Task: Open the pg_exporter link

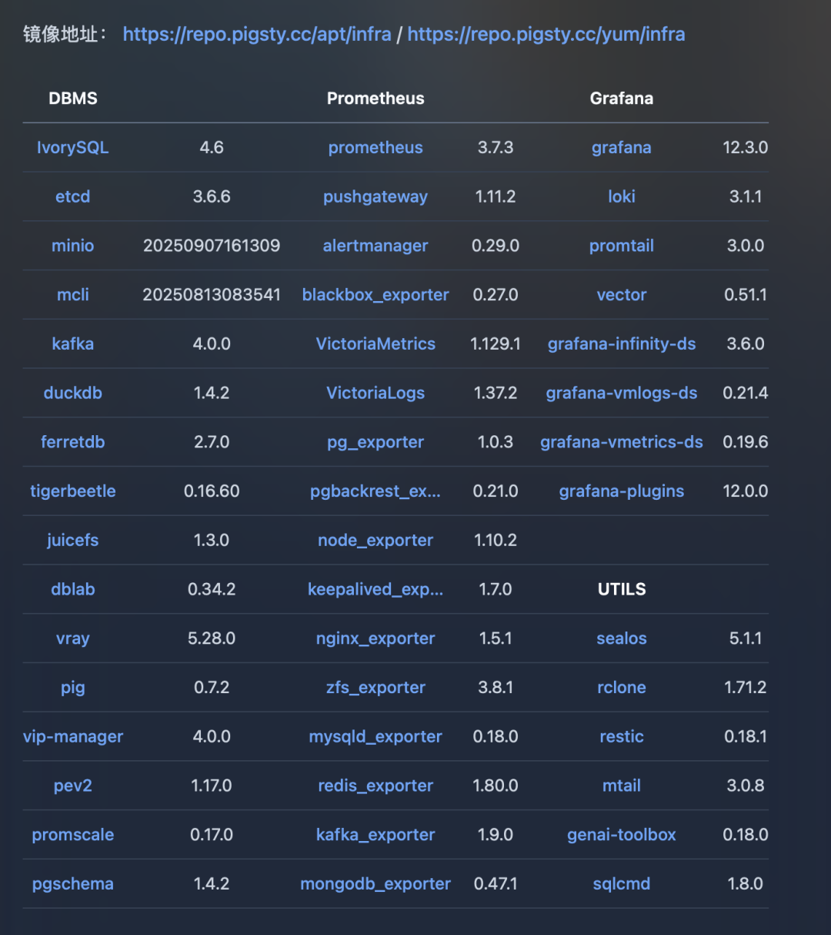Action: (375, 442)
